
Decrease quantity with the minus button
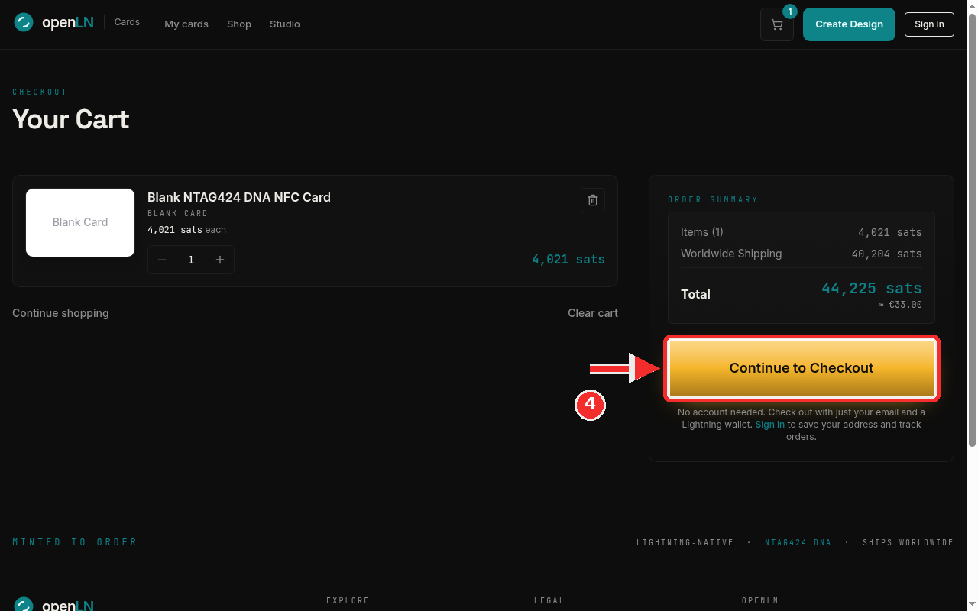[x=162, y=260]
